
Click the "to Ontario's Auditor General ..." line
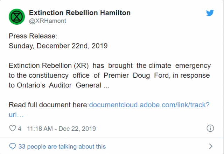pyautogui.click(x=59, y=85)
